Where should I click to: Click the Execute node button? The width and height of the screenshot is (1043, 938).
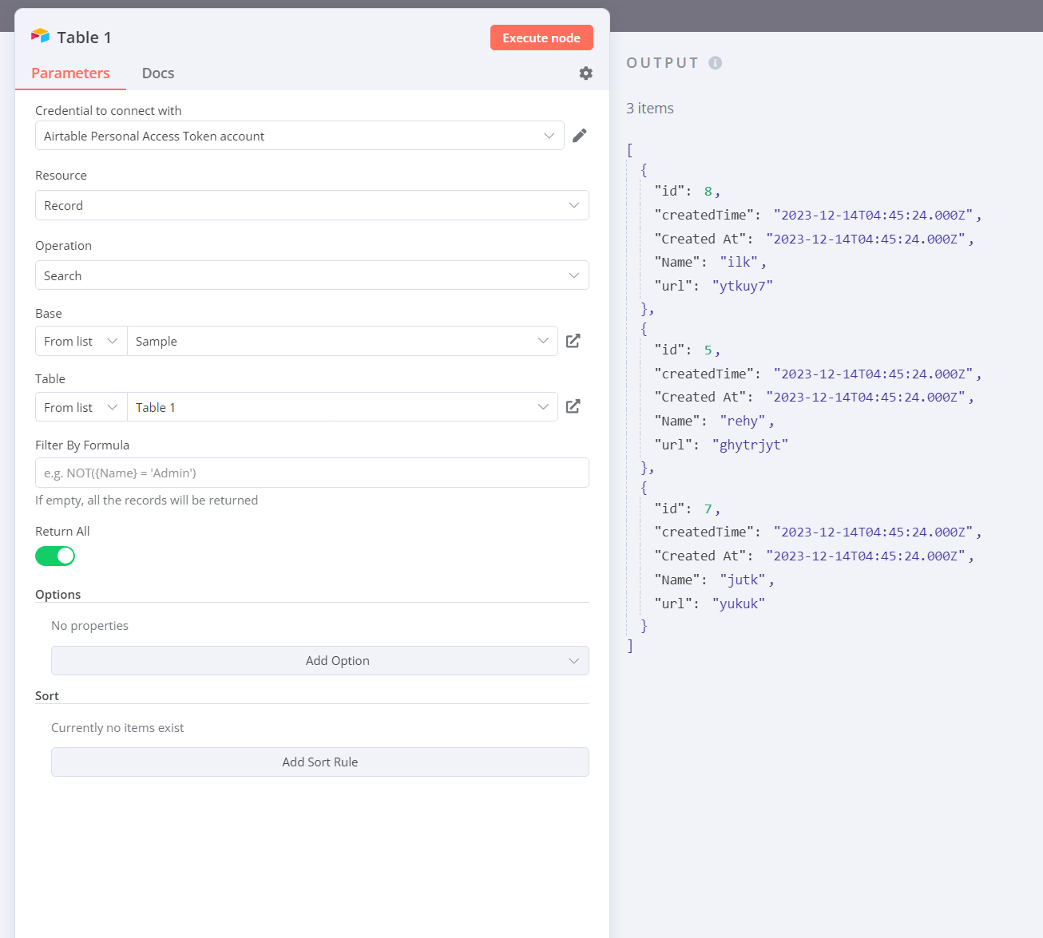(x=541, y=38)
